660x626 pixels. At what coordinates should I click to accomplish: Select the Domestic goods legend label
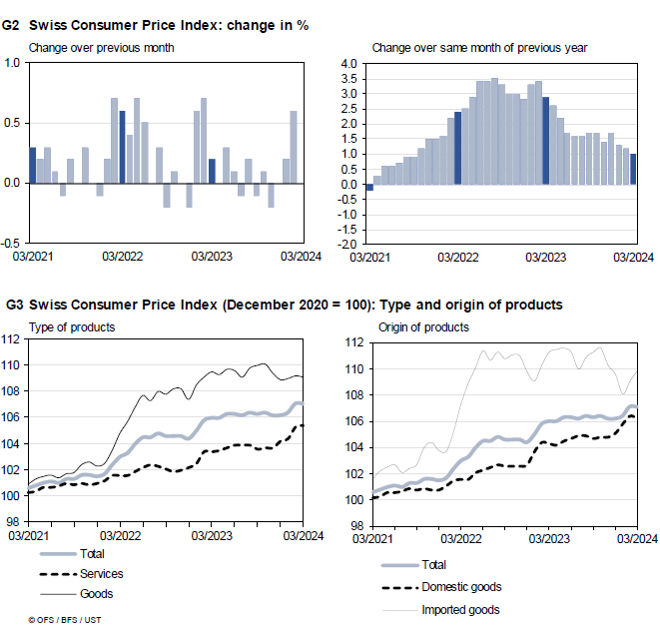(x=464, y=587)
